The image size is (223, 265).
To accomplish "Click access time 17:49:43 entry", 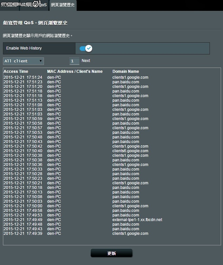I will [23, 229].
